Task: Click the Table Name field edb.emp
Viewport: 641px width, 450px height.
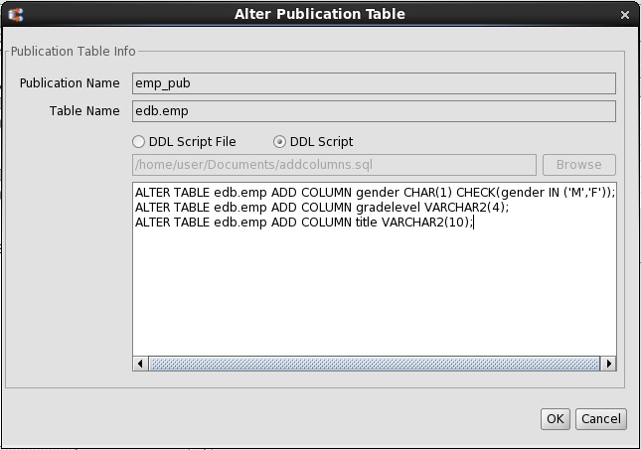Action: 374,111
